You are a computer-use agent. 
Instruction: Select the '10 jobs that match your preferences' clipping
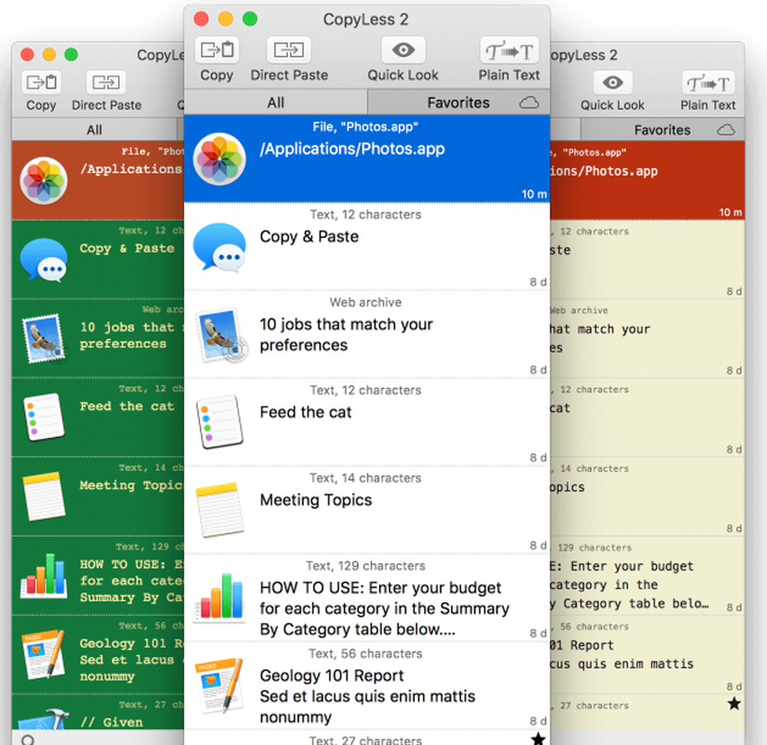tap(367, 335)
